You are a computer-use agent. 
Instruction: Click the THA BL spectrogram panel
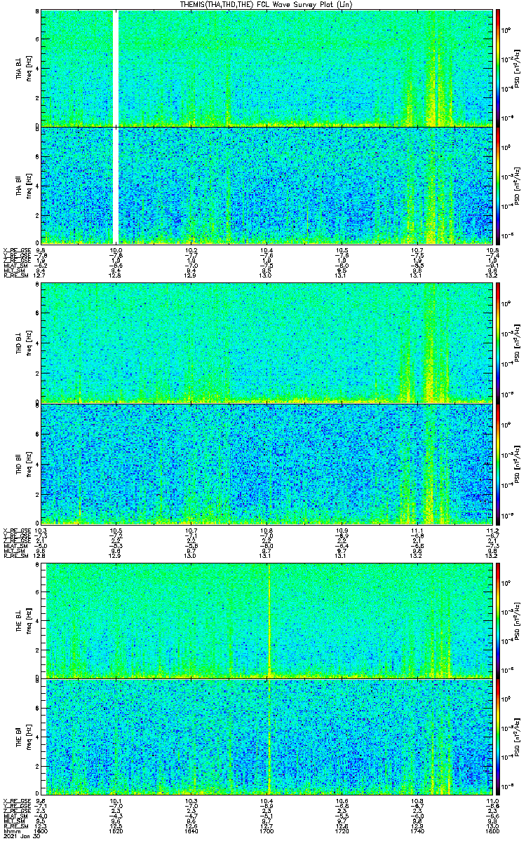(267, 67)
